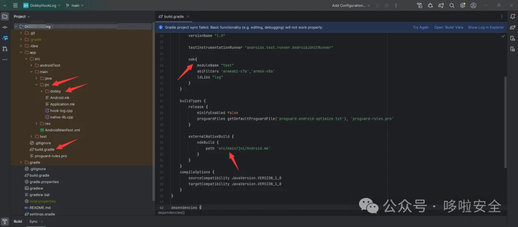Click Show Log in Explorer link
The height and width of the screenshot is (227, 518).
pos(485,27)
